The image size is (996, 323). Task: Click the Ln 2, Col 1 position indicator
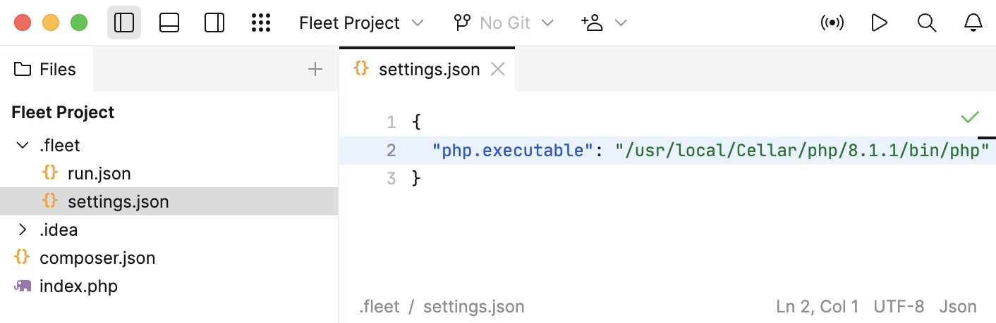pyautogui.click(x=817, y=307)
